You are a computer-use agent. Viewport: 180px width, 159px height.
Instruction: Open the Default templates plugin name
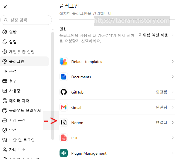(87, 62)
